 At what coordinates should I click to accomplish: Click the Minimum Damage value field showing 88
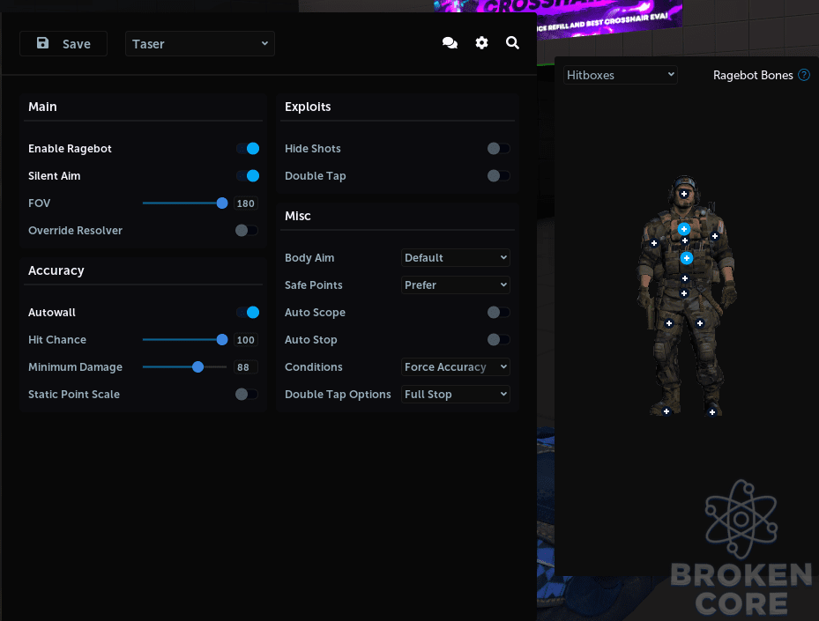[245, 367]
